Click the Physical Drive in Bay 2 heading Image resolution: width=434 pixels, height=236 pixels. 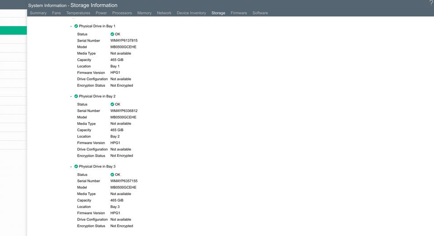(x=97, y=96)
